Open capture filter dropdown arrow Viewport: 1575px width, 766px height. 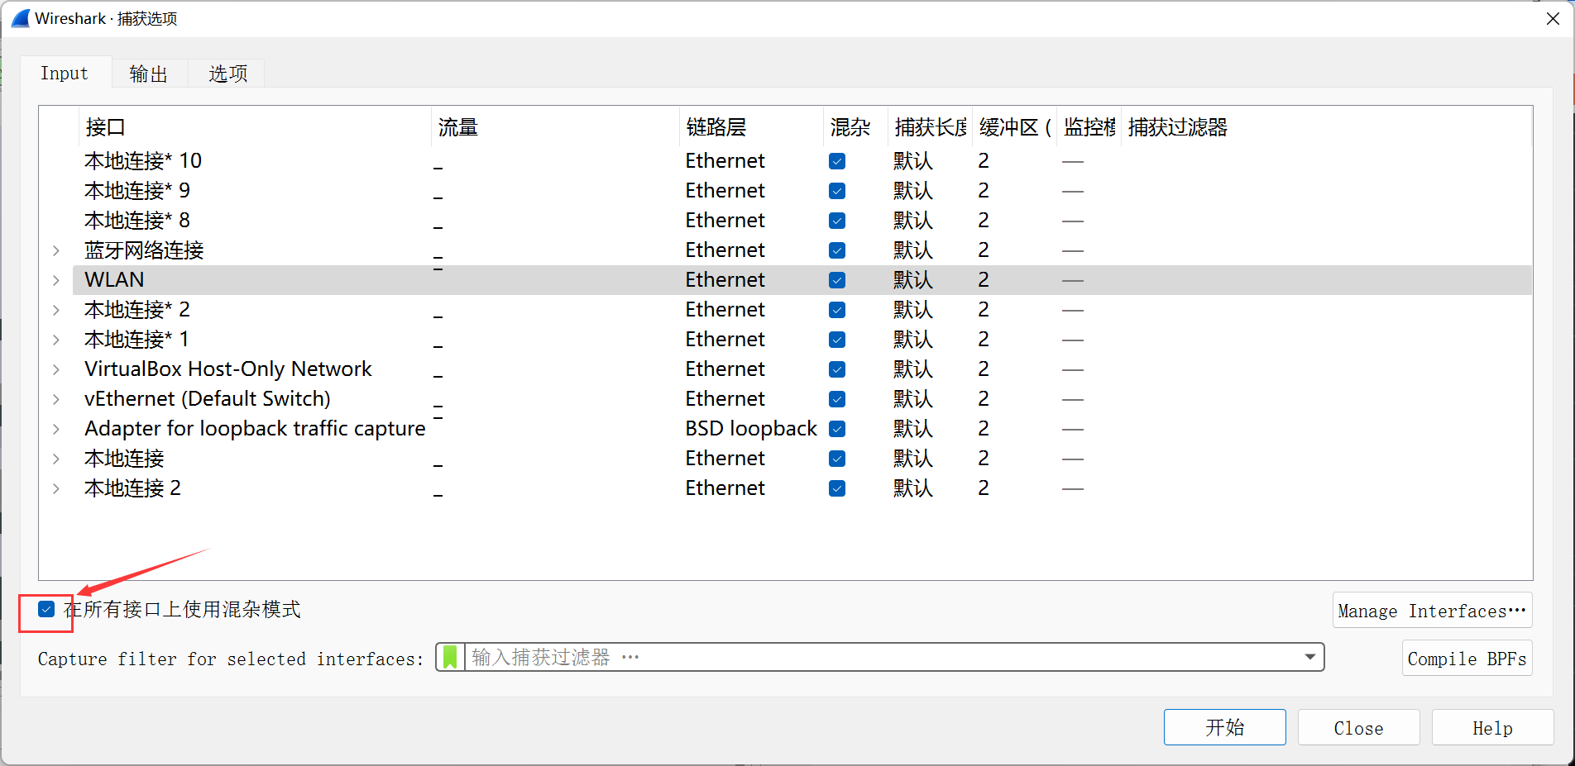(1309, 657)
